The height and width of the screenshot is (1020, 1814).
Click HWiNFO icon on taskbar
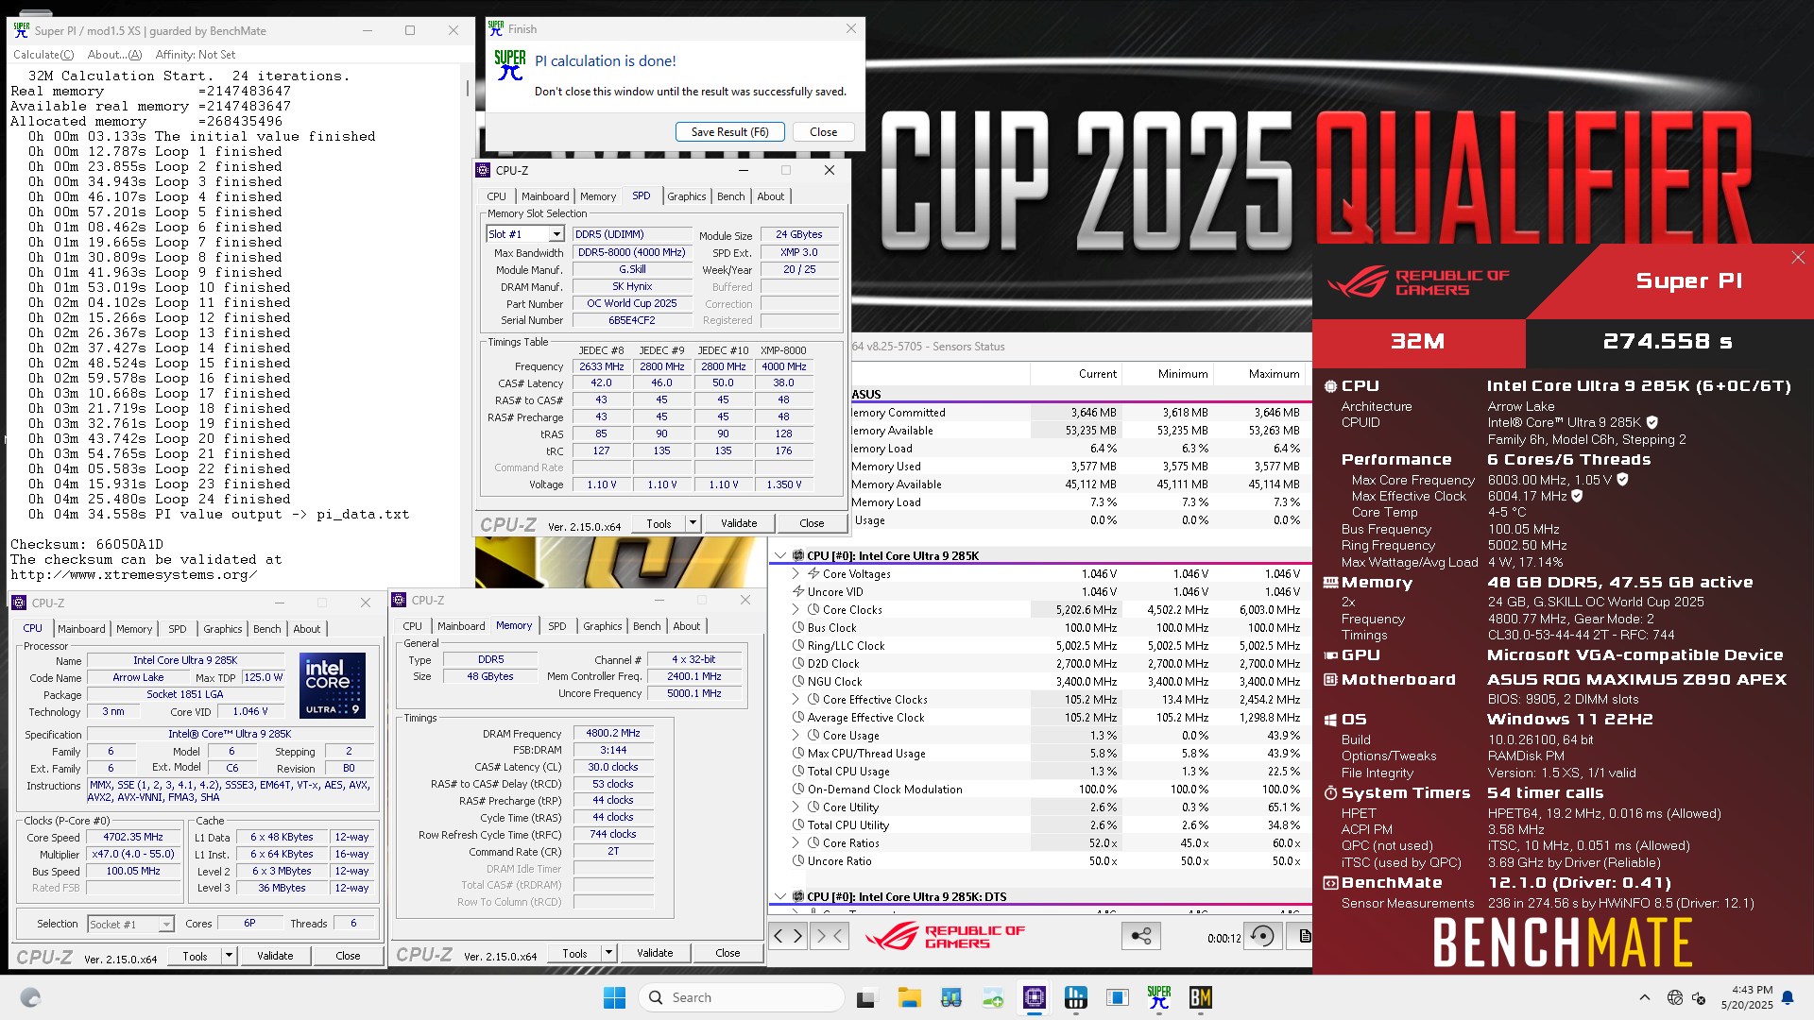[1075, 997]
